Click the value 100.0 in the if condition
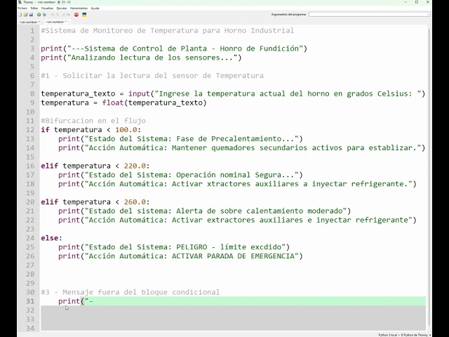 point(126,129)
